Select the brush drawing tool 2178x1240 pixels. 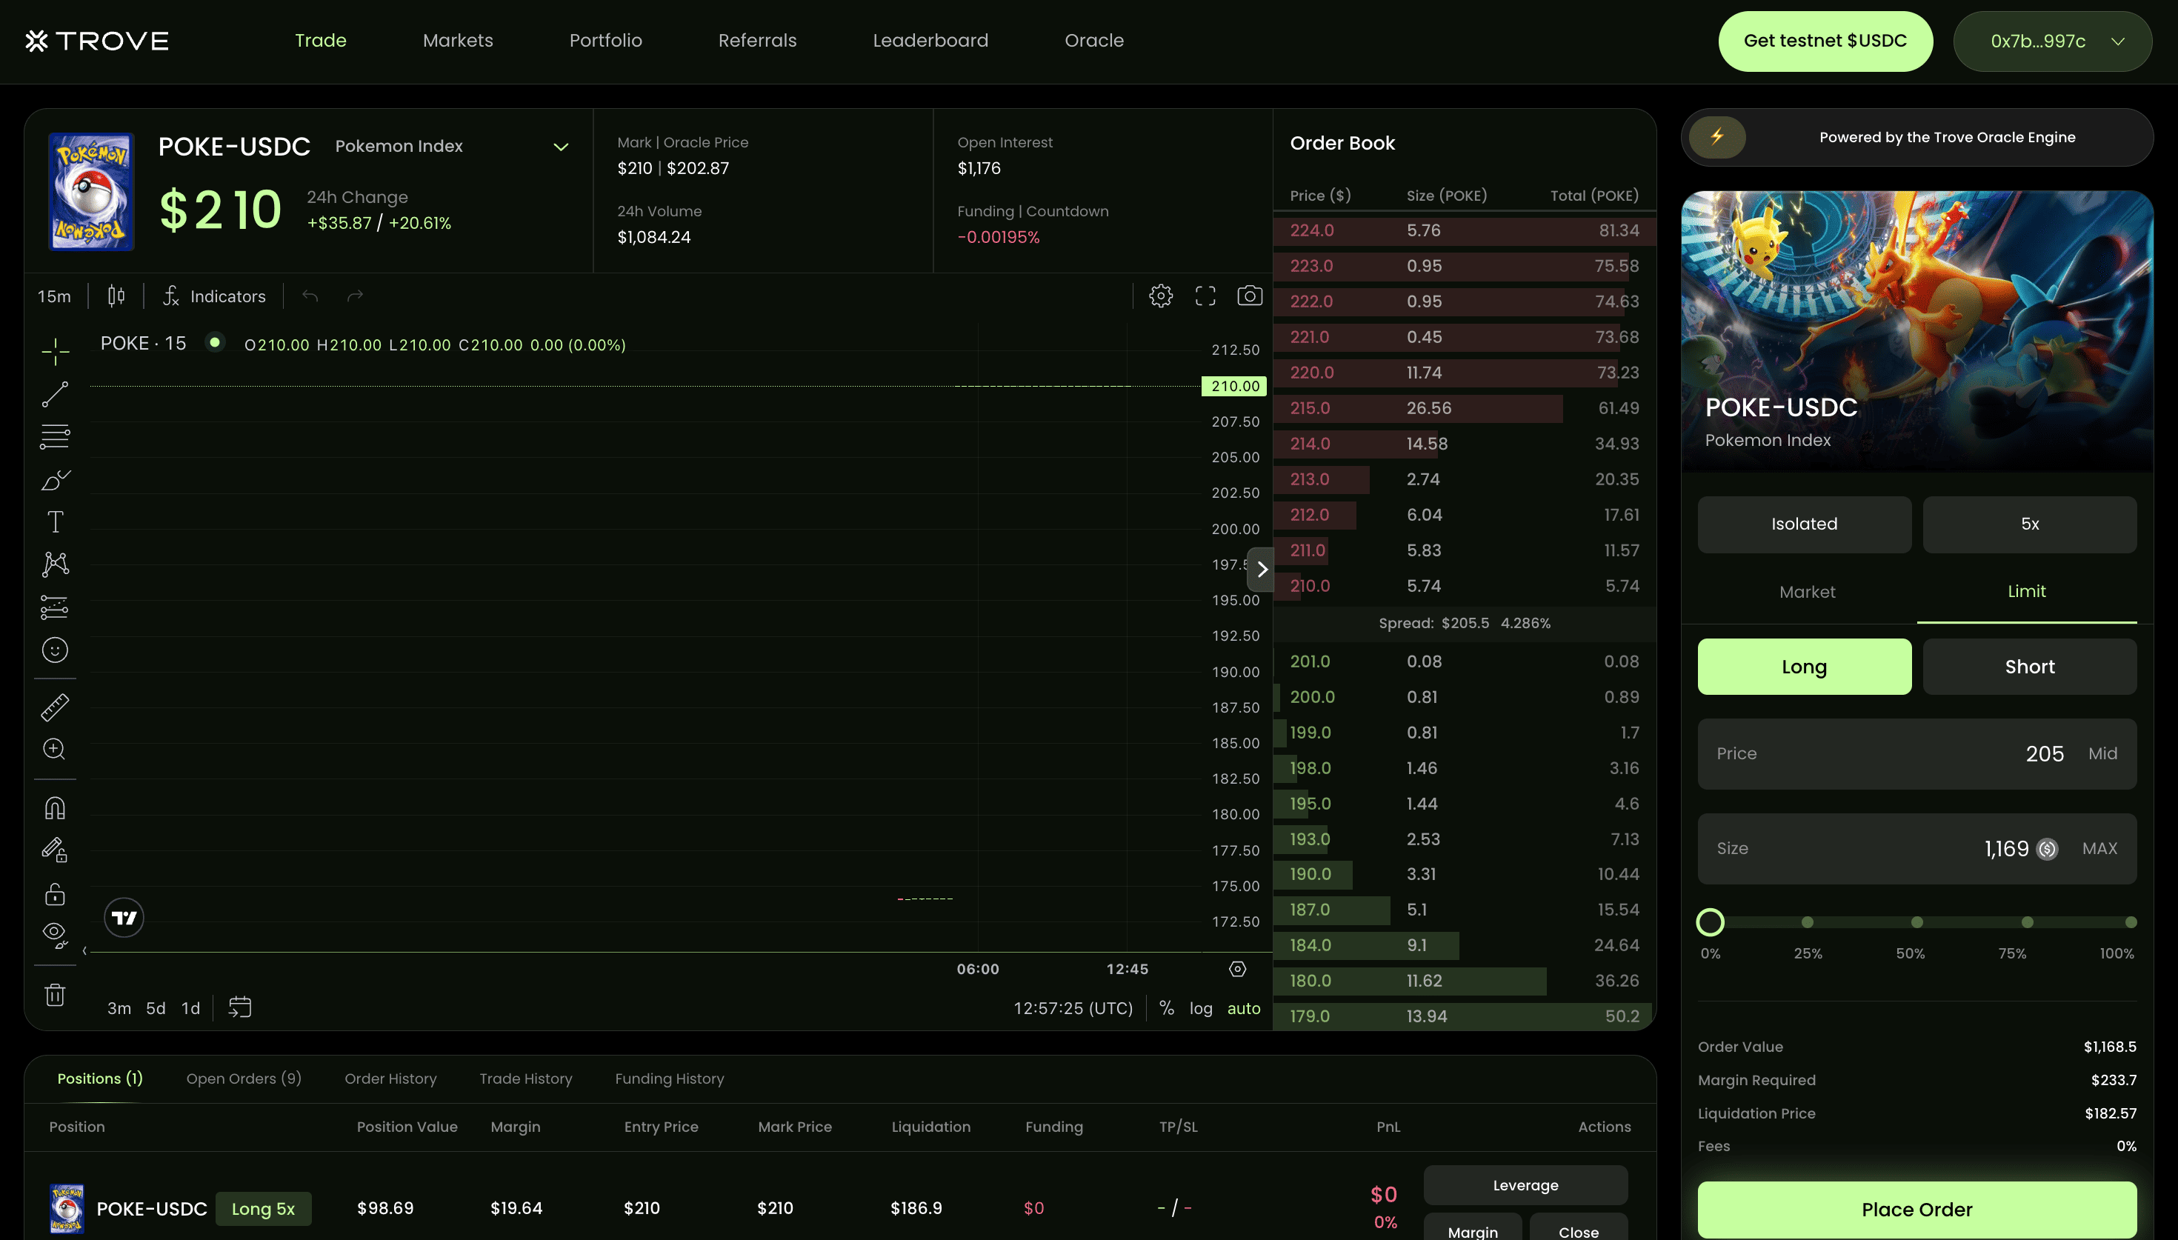point(56,479)
